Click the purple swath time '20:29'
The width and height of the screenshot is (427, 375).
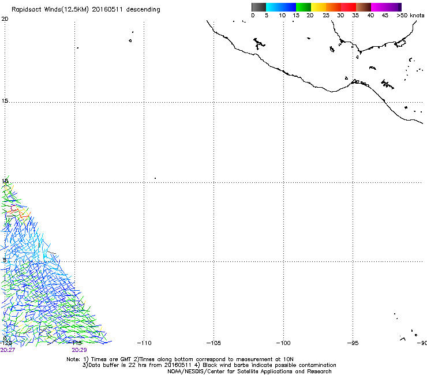coord(79,350)
